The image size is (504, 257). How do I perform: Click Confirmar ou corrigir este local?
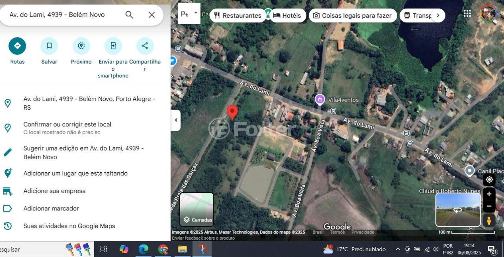click(67, 124)
